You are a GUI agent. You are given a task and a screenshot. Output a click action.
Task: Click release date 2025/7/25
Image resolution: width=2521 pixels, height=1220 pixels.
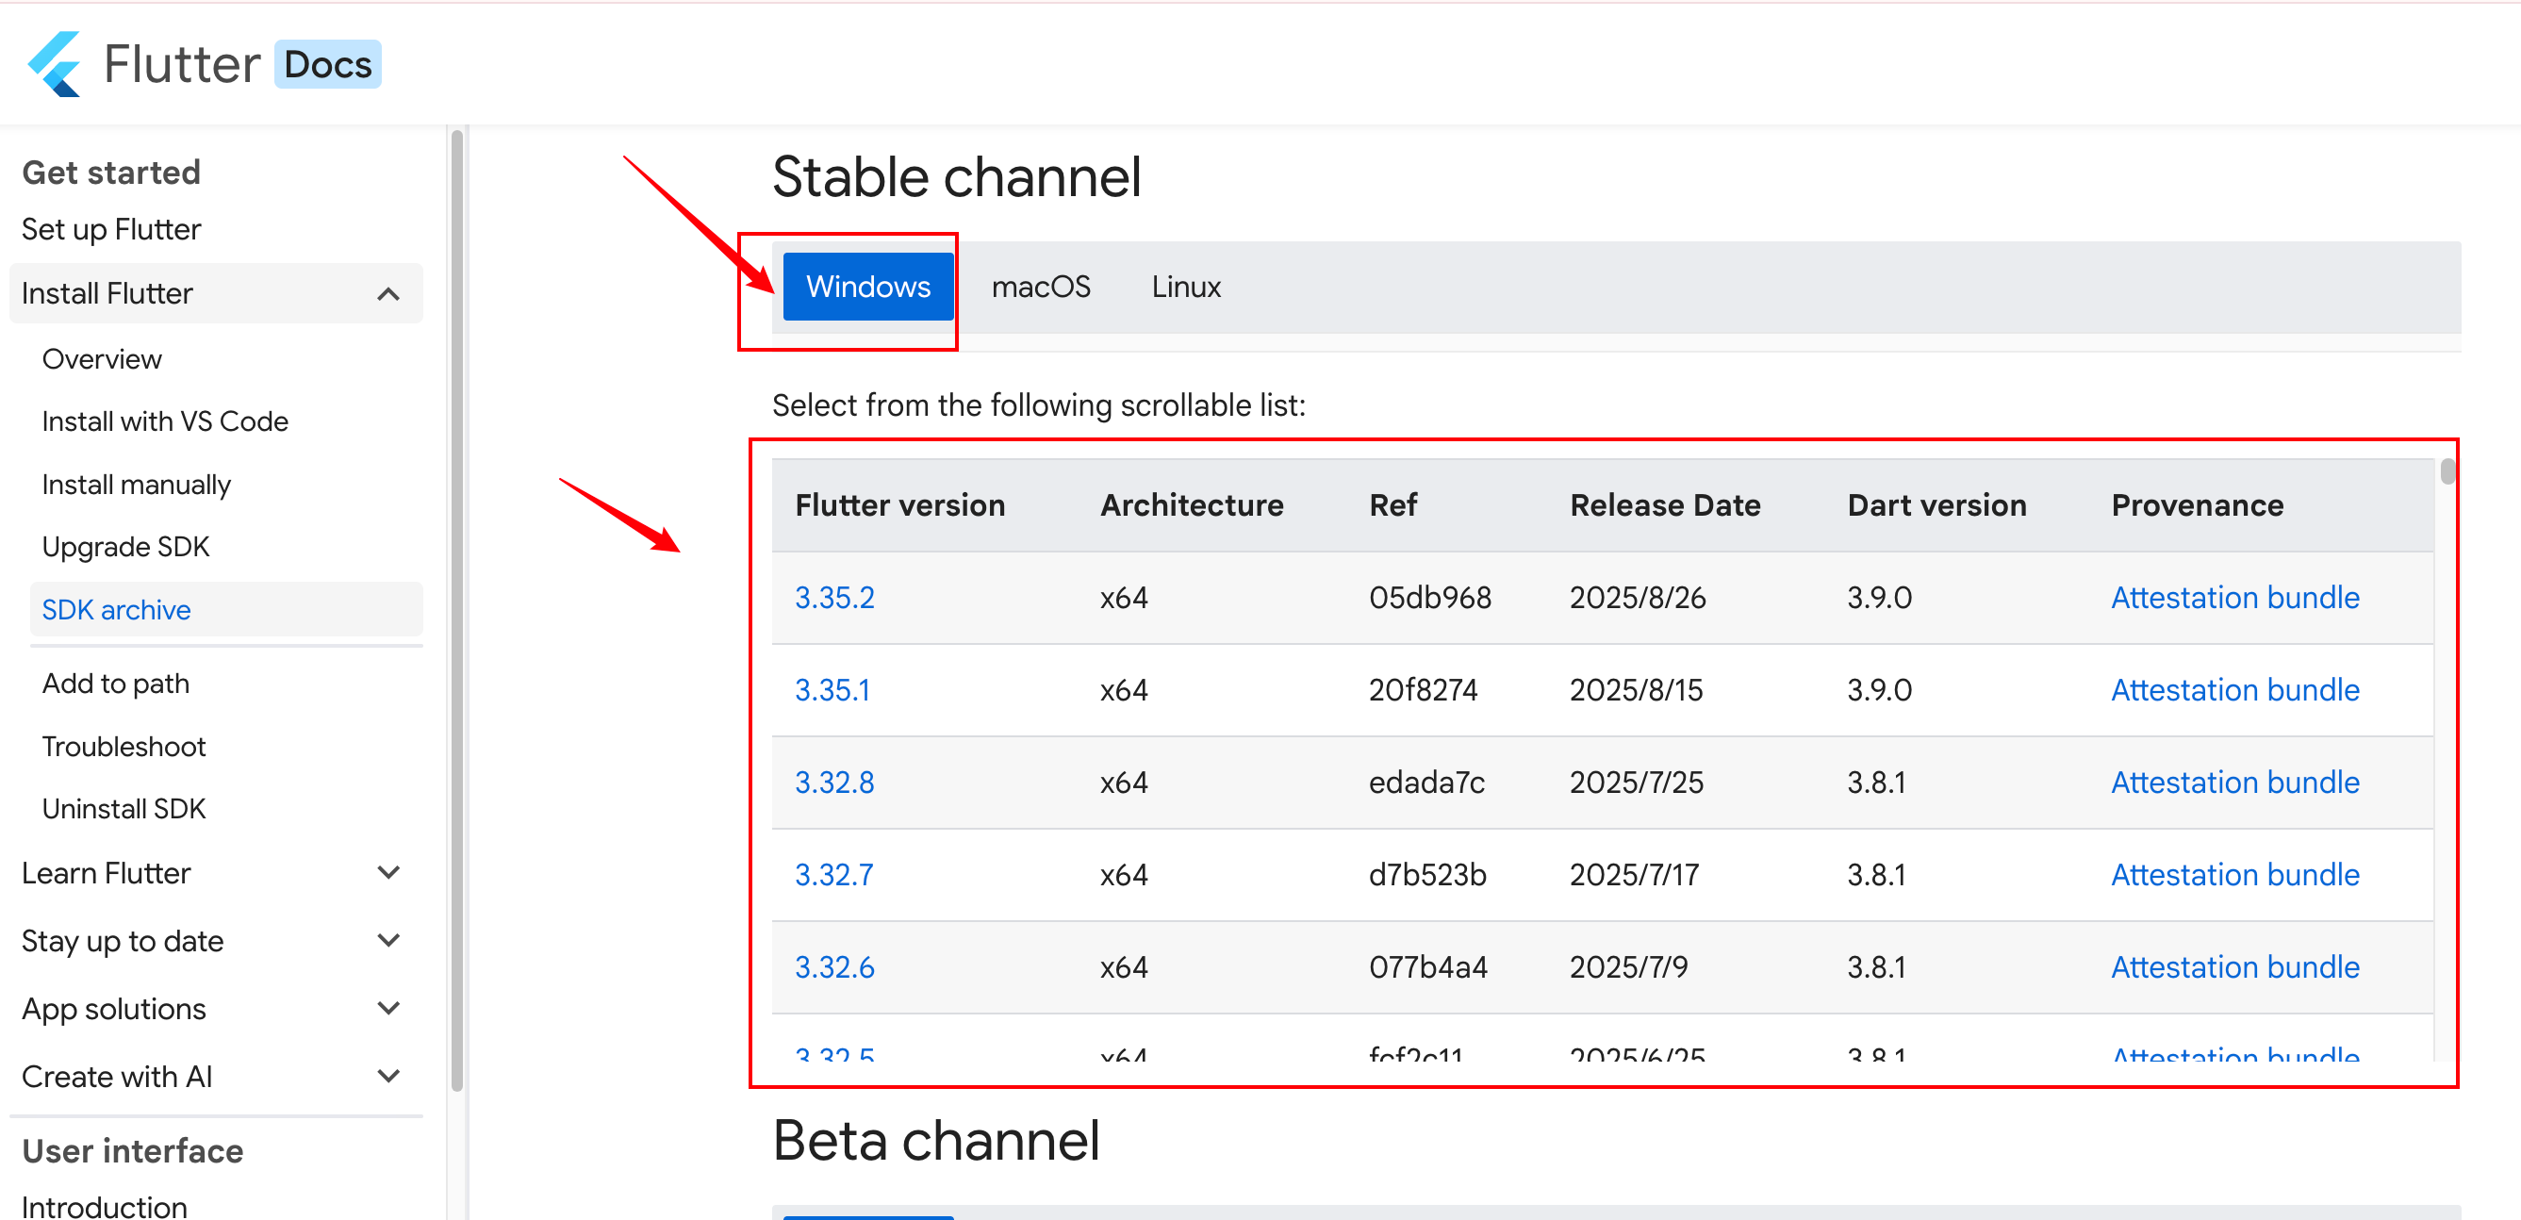coord(1637,783)
